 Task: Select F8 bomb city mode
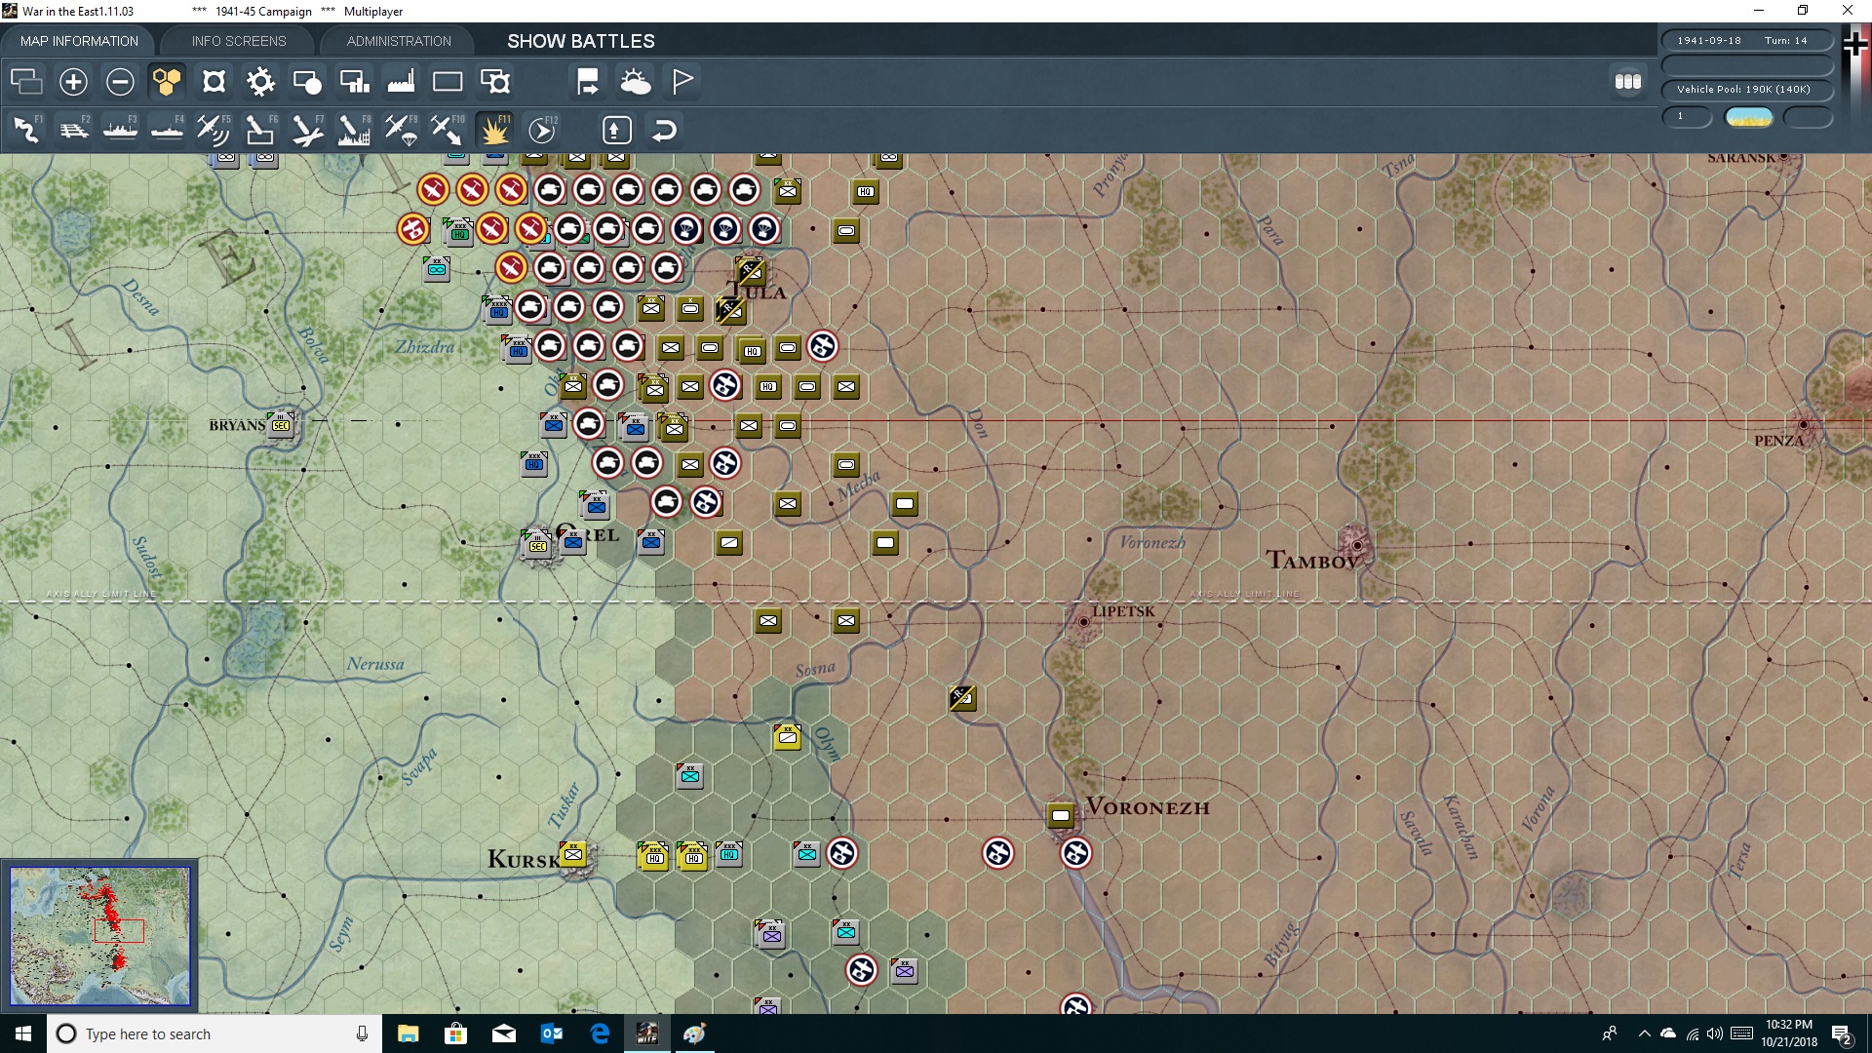[353, 129]
